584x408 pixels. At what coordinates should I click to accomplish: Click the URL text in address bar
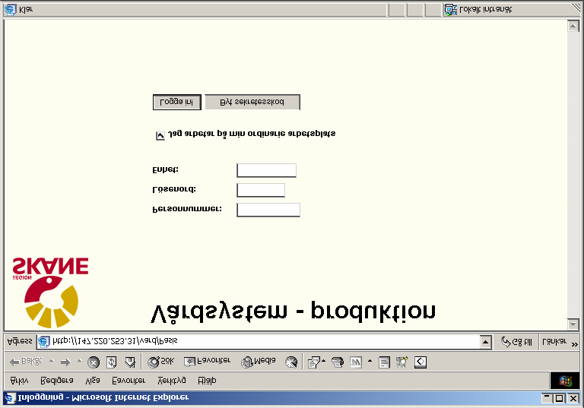pyautogui.click(x=115, y=340)
